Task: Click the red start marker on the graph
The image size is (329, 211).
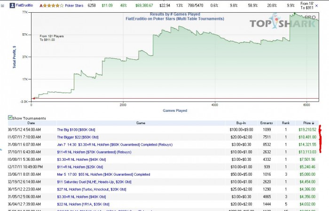Action: (x=34, y=98)
